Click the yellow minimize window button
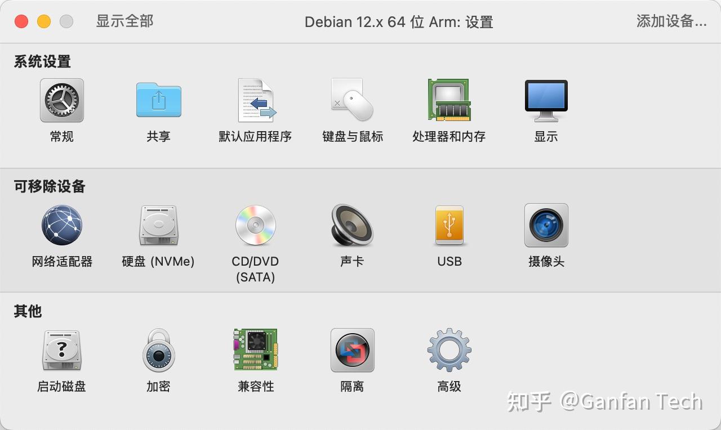Viewport: 721px width, 430px height. [44, 21]
